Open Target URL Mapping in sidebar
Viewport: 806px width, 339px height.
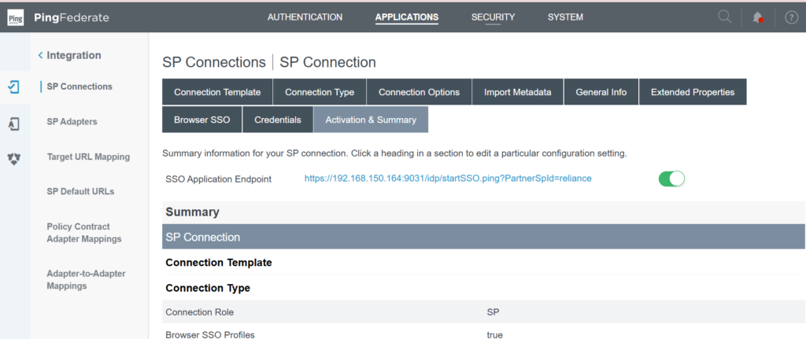point(88,157)
